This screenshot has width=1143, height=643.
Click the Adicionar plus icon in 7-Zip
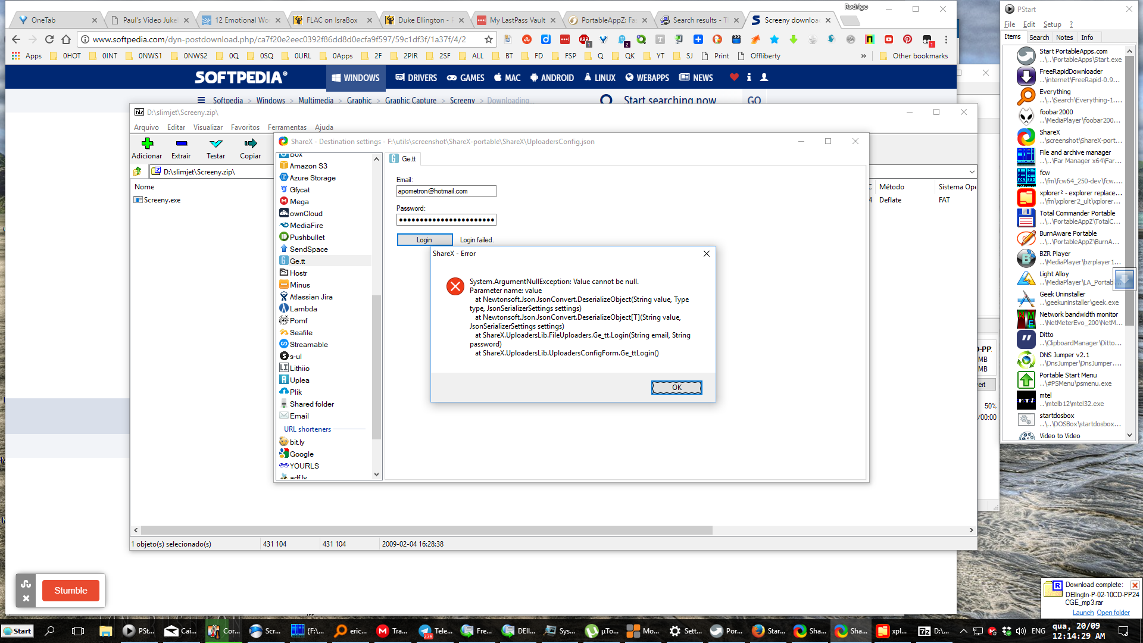tap(147, 143)
